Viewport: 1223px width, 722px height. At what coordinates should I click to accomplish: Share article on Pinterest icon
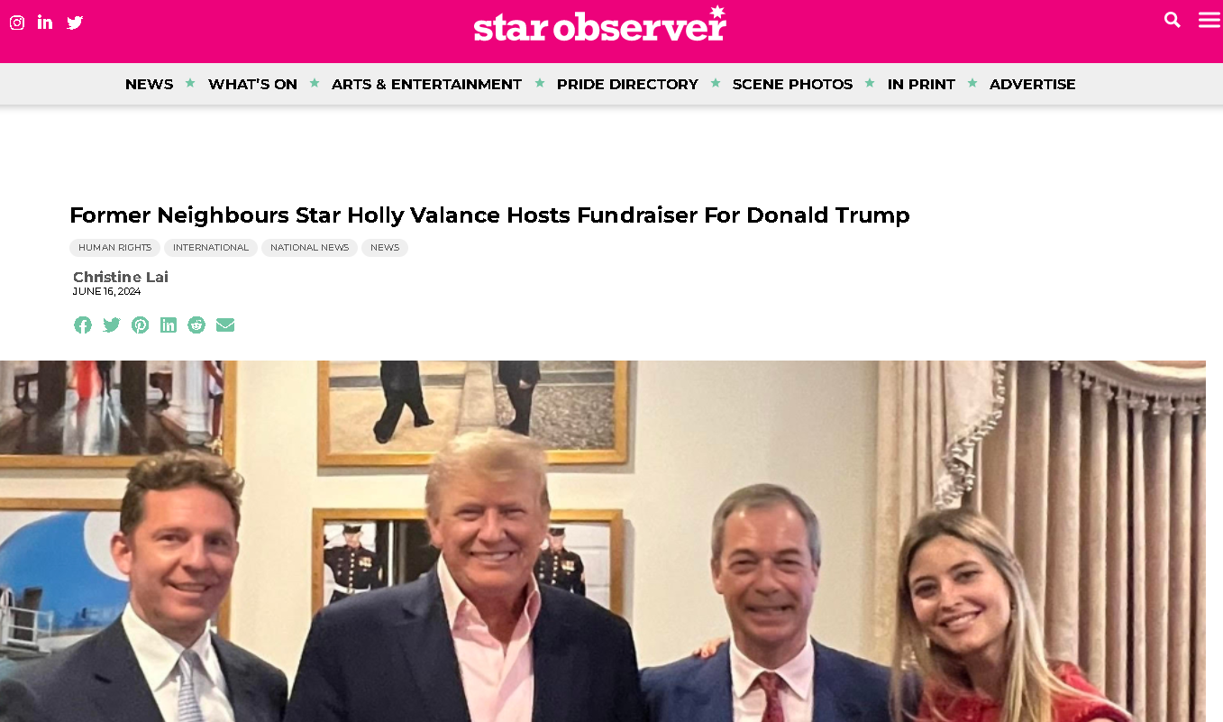tap(140, 325)
